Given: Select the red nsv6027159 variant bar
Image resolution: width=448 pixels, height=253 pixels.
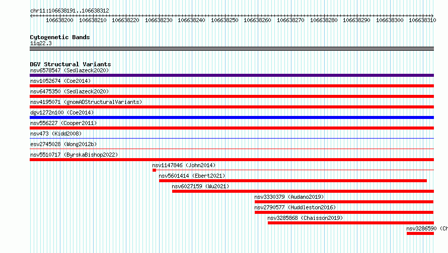Looking at the screenshot, I should click(x=303, y=191).
